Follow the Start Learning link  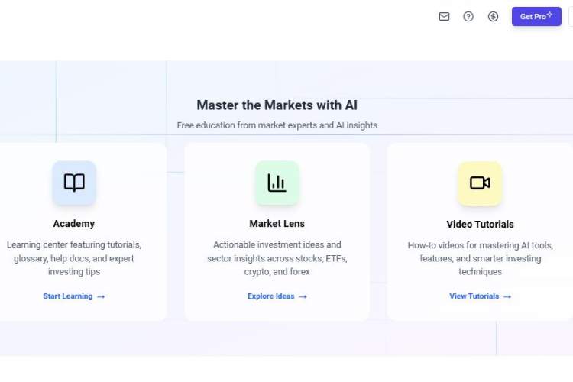click(68, 296)
